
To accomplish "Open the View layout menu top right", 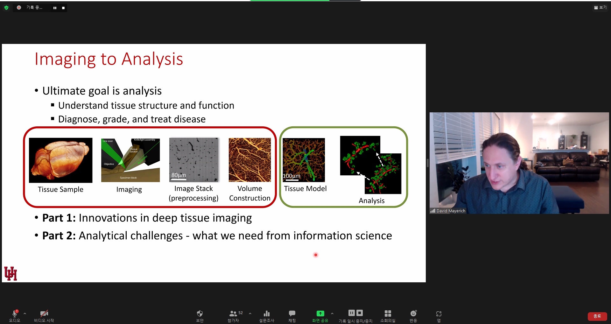I will coord(600,7).
